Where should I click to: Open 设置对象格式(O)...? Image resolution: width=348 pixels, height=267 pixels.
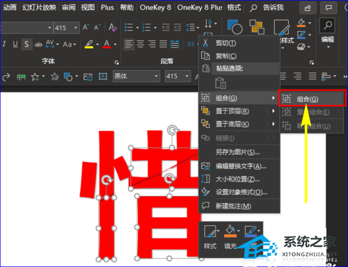pyautogui.click(x=239, y=192)
